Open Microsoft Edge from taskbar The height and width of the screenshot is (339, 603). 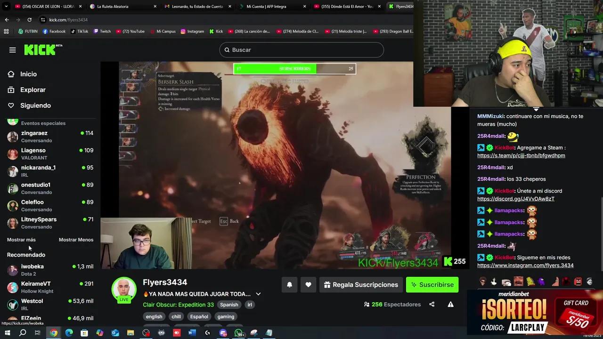tap(69, 333)
